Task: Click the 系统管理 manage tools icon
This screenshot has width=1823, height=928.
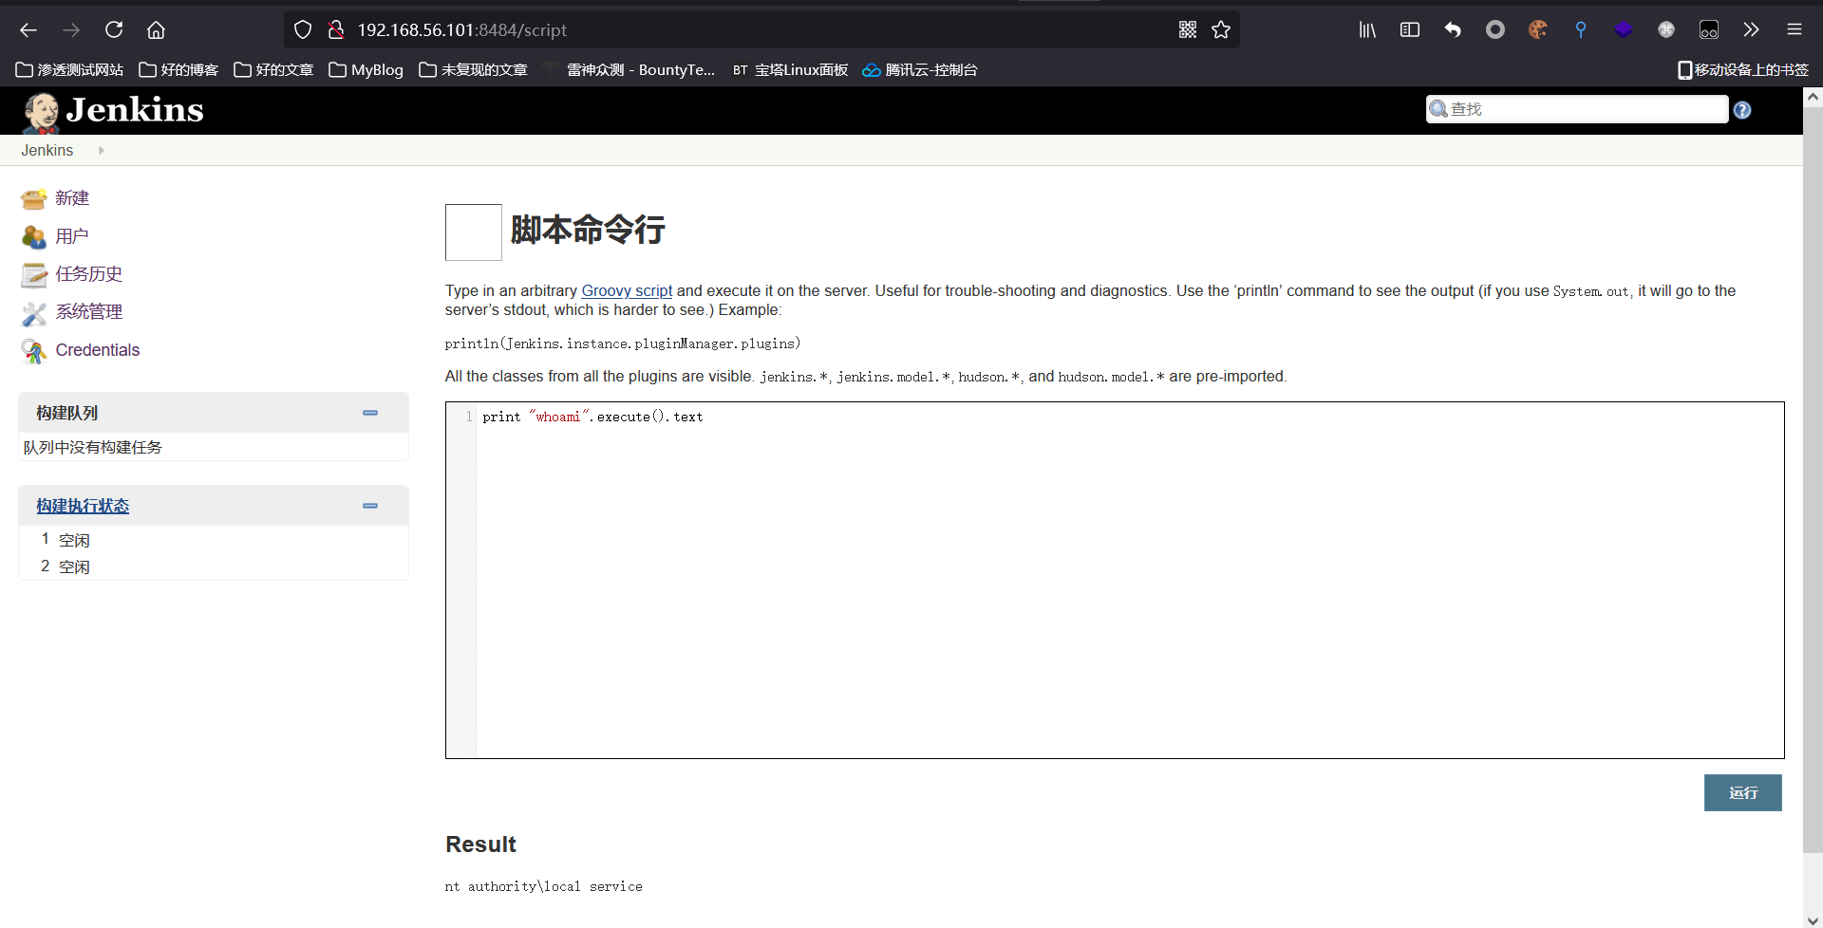Action: 34,312
